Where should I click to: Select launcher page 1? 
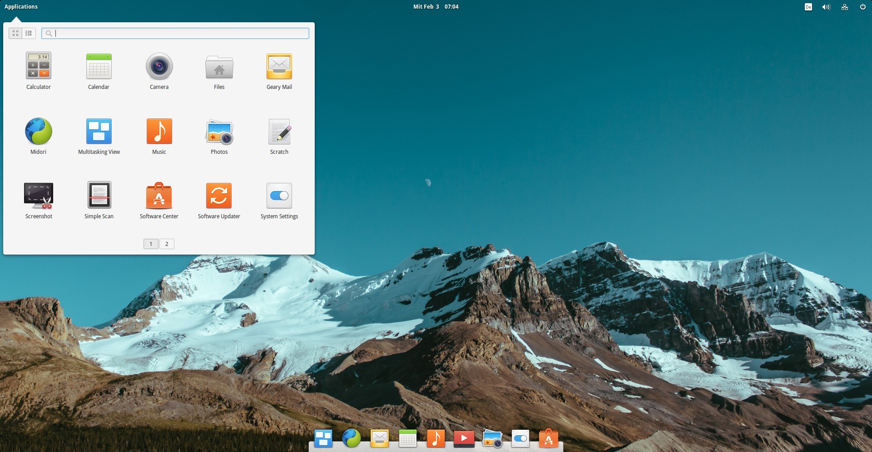150,244
